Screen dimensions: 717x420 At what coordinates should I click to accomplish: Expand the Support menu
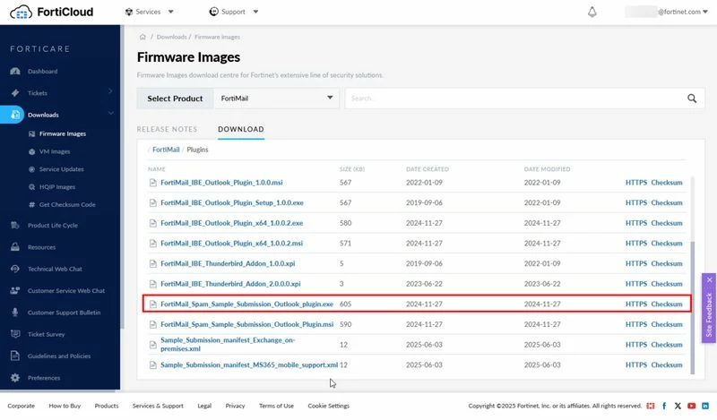[x=234, y=12]
